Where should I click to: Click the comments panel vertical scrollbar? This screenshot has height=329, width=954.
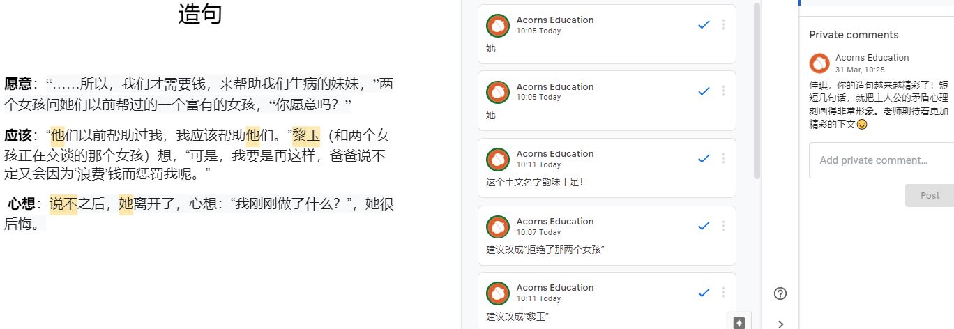tap(757, 91)
